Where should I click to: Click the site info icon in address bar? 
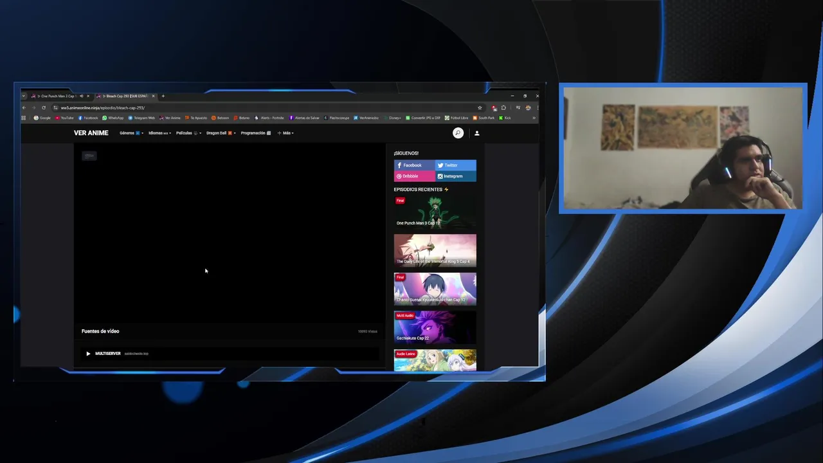[x=55, y=107]
